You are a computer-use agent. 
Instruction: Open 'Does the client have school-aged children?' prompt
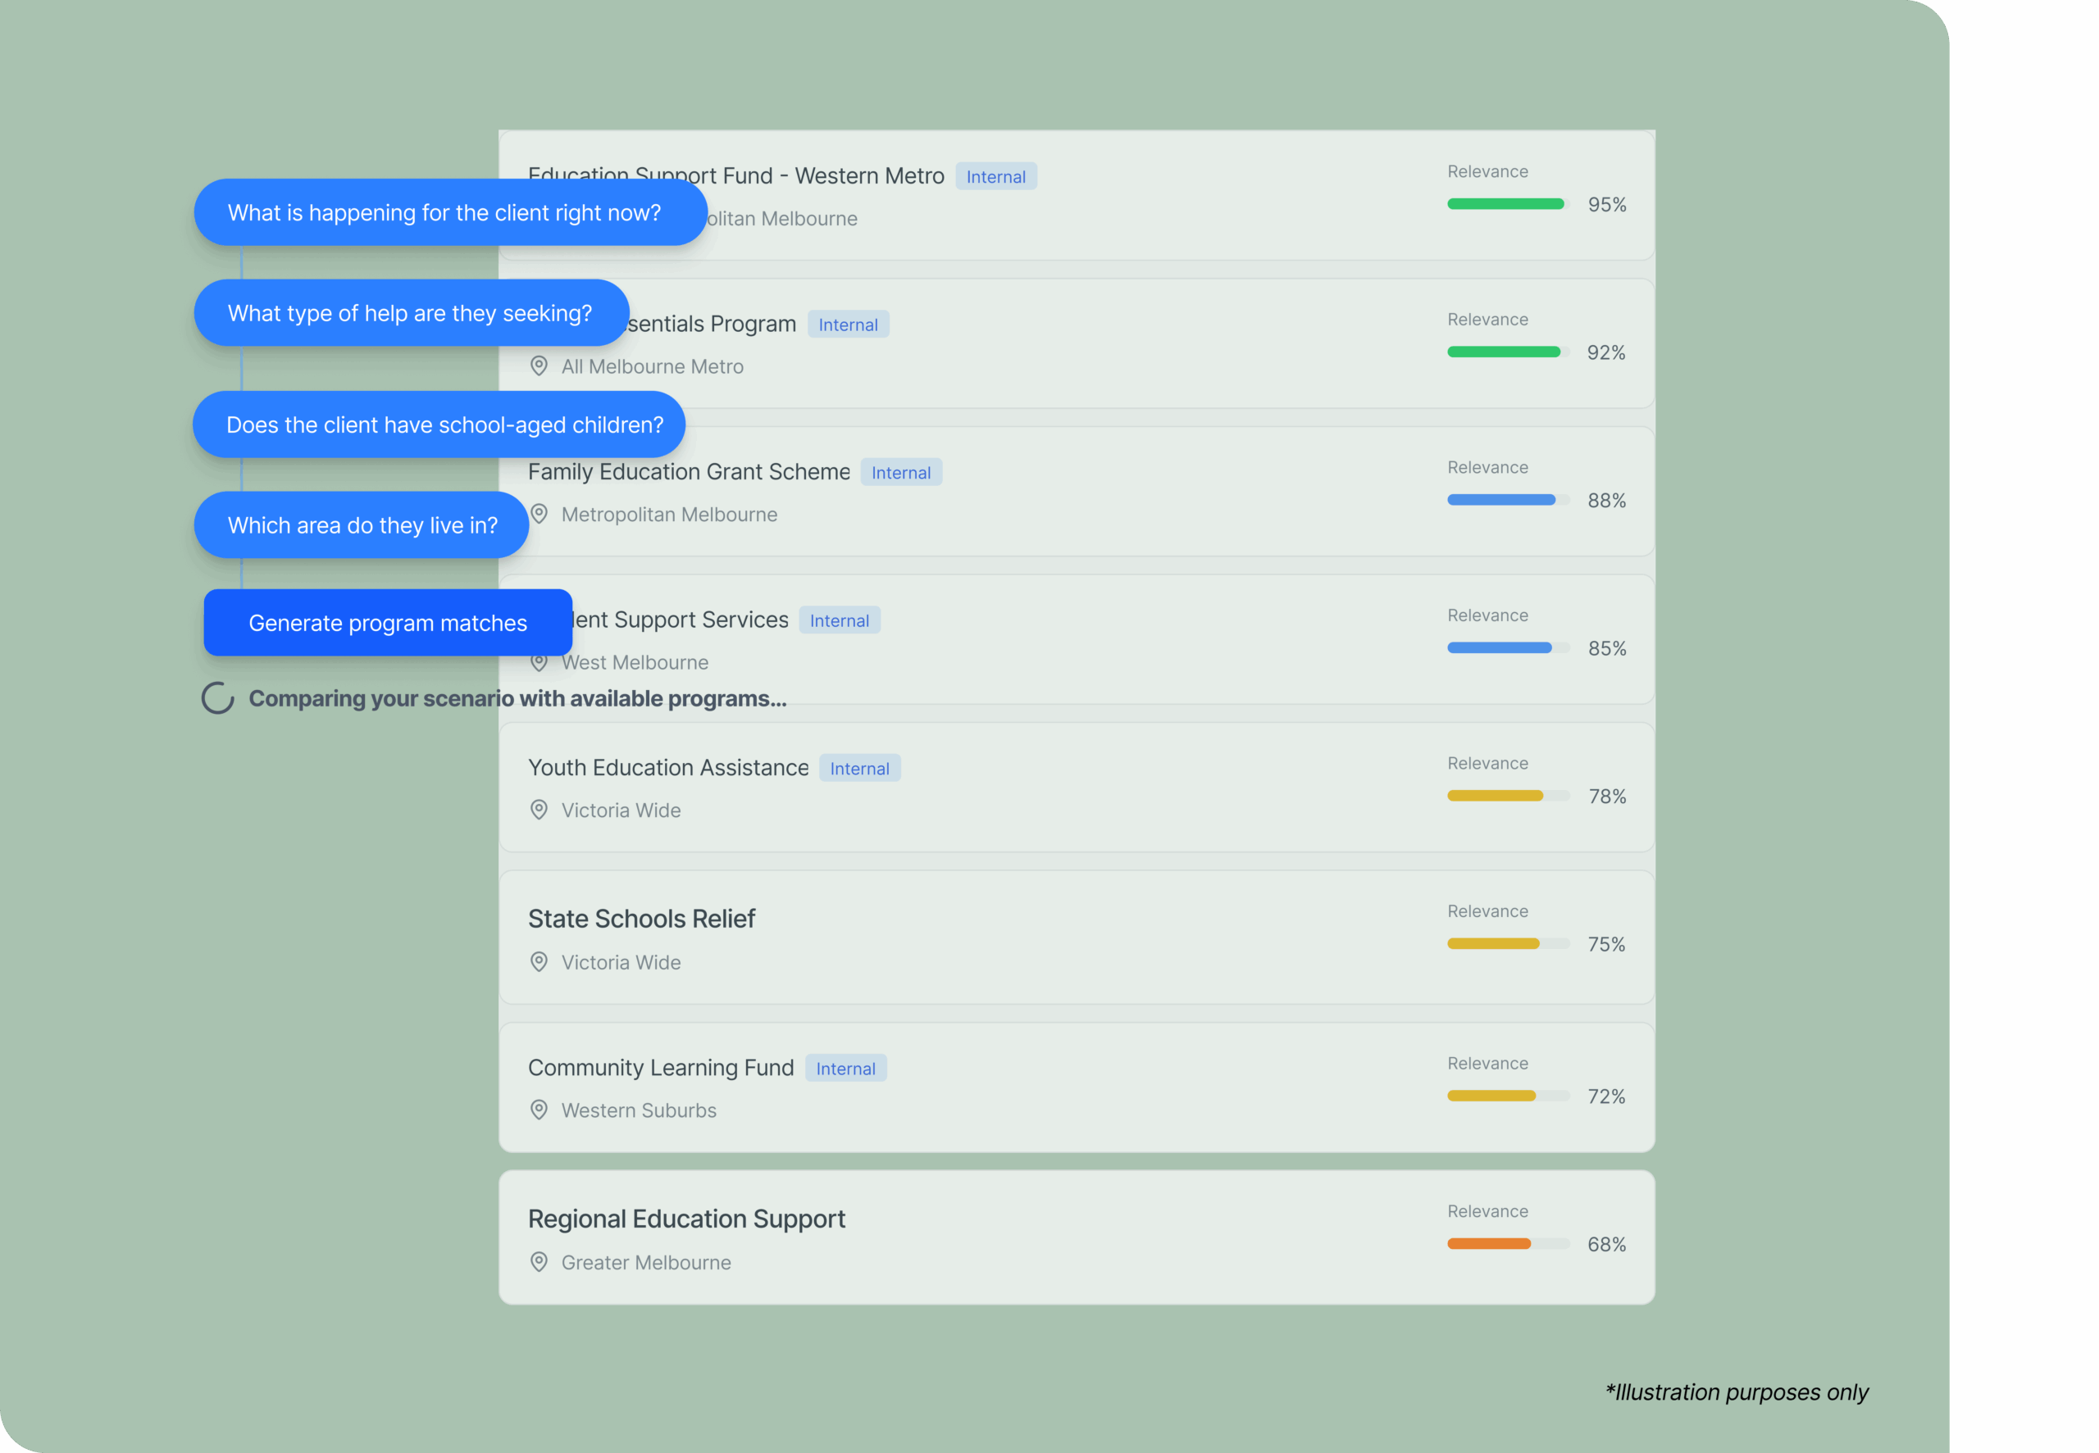pyautogui.click(x=438, y=425)
